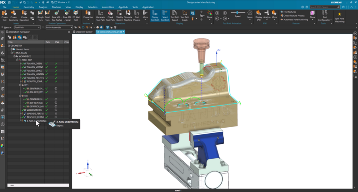
Task: Play tool path animation forward
Action: (225, 13)
